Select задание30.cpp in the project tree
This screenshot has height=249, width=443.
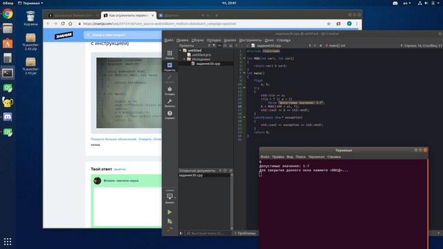(x=208, y=64)
